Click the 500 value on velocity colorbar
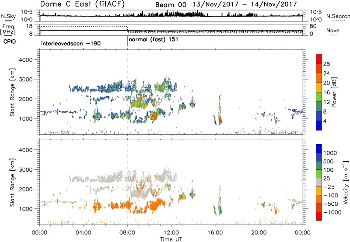 pyautogui.click(x=329, y=161)
